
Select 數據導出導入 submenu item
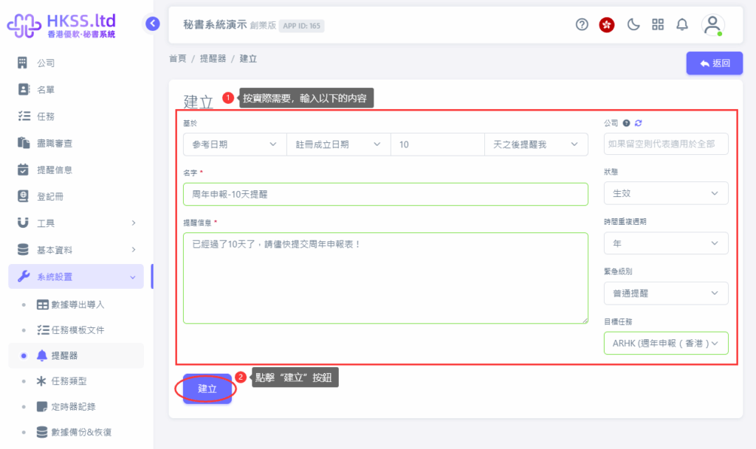pyautogui.click(x=78, y=304)
